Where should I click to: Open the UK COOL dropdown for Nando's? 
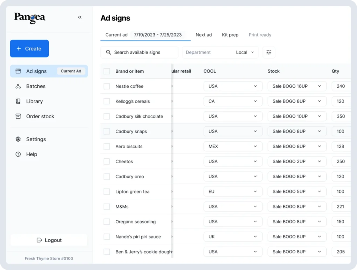point(233,237)
